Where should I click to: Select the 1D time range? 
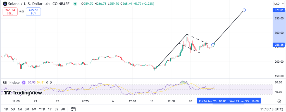point(6,109)
